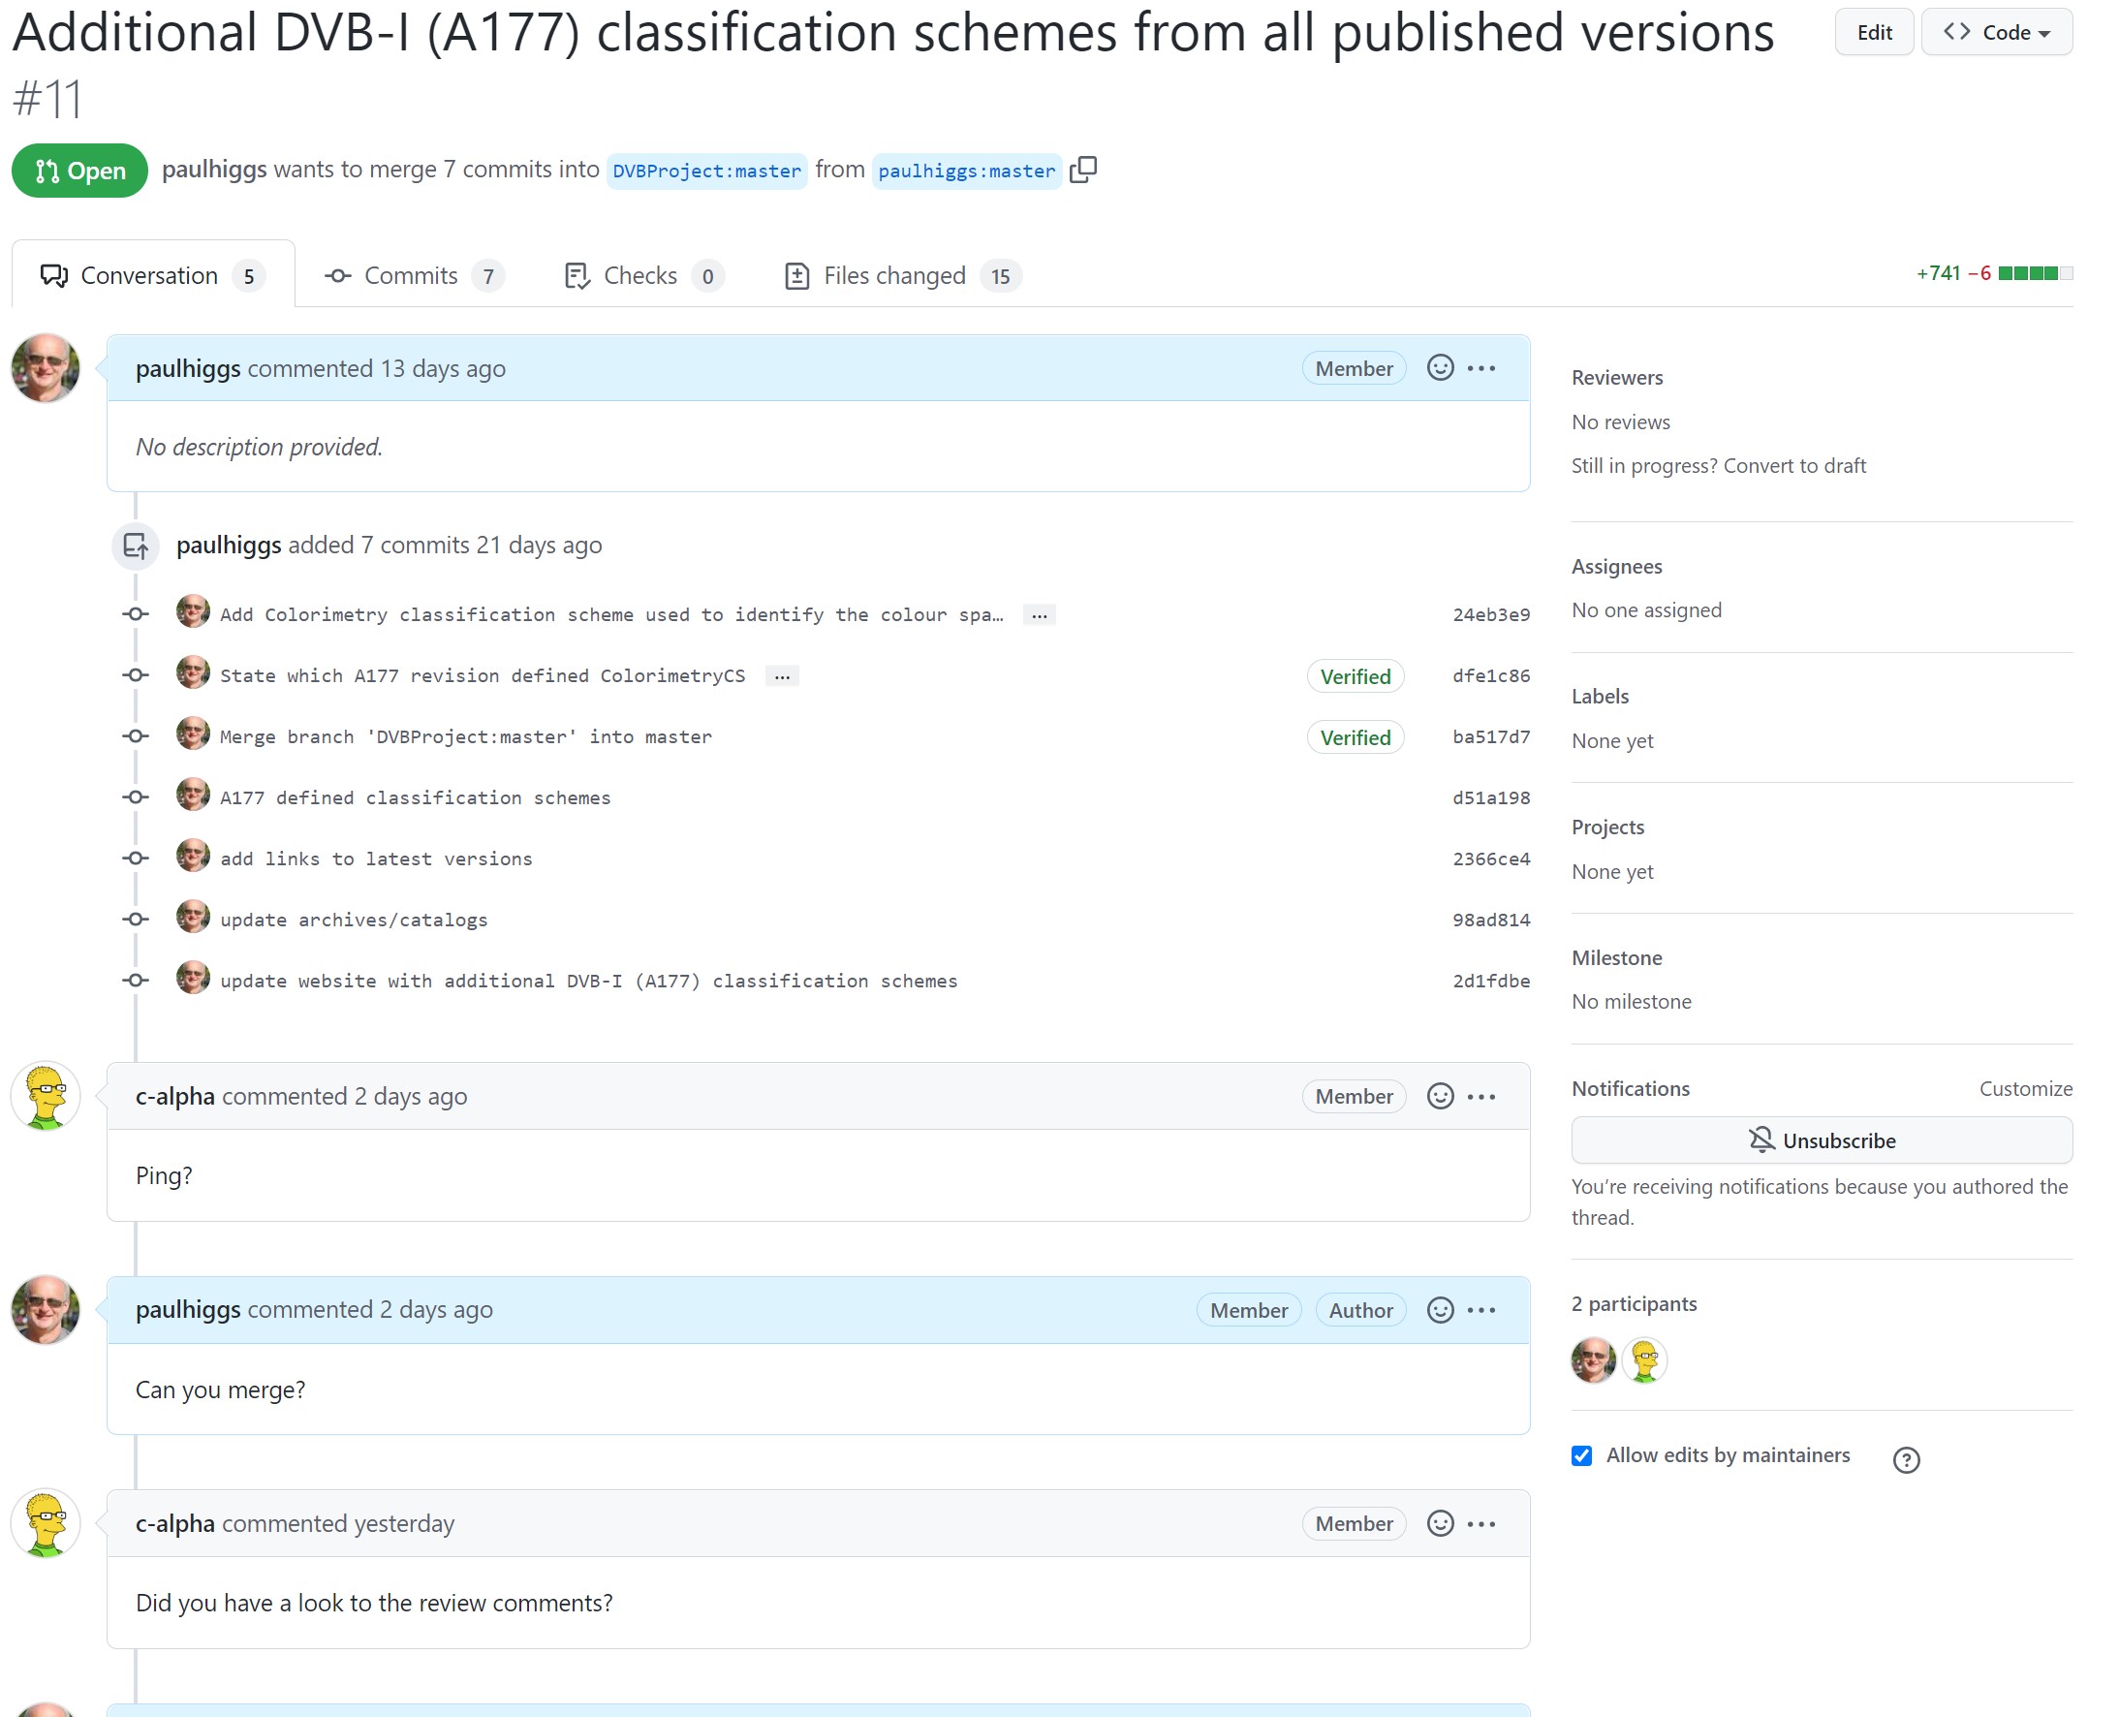Screen dimensions: 2119x1717
Task: Click the diffstat color blocks indicator
Action: point(2035,273)
